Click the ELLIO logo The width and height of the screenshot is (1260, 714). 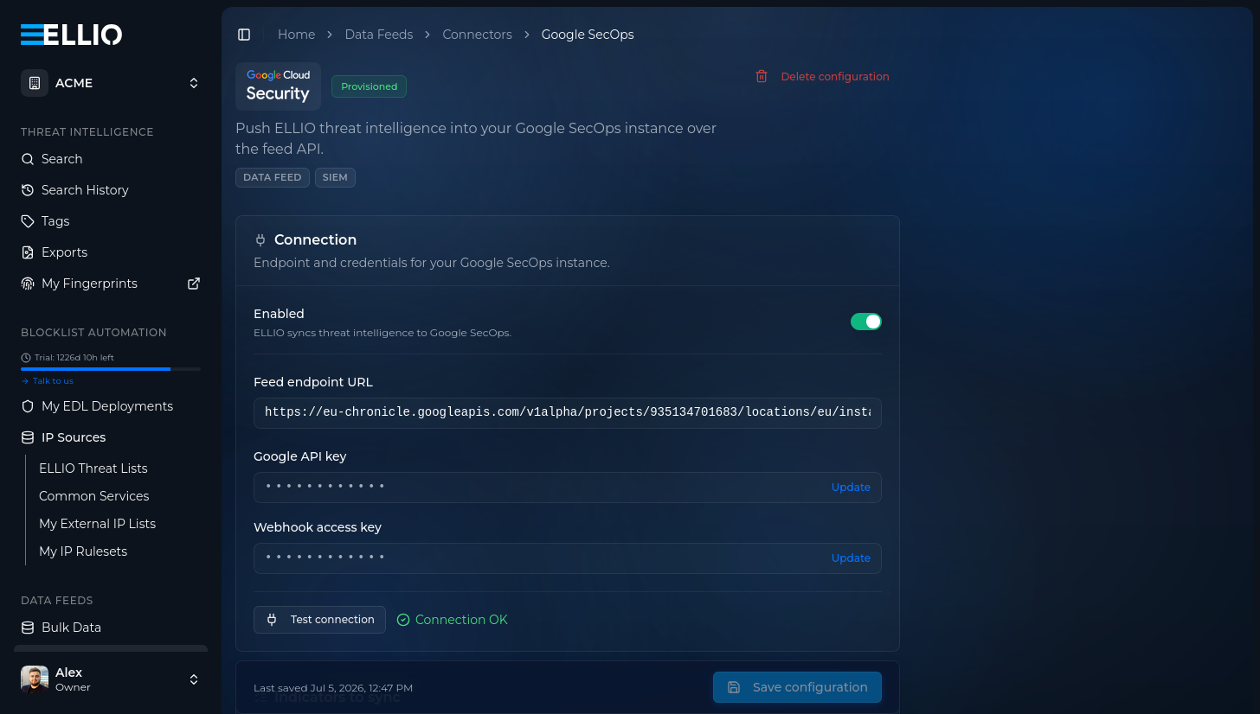(x=71, y=35)
